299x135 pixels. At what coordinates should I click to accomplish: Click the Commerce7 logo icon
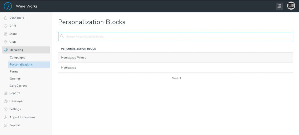[8, 6]
